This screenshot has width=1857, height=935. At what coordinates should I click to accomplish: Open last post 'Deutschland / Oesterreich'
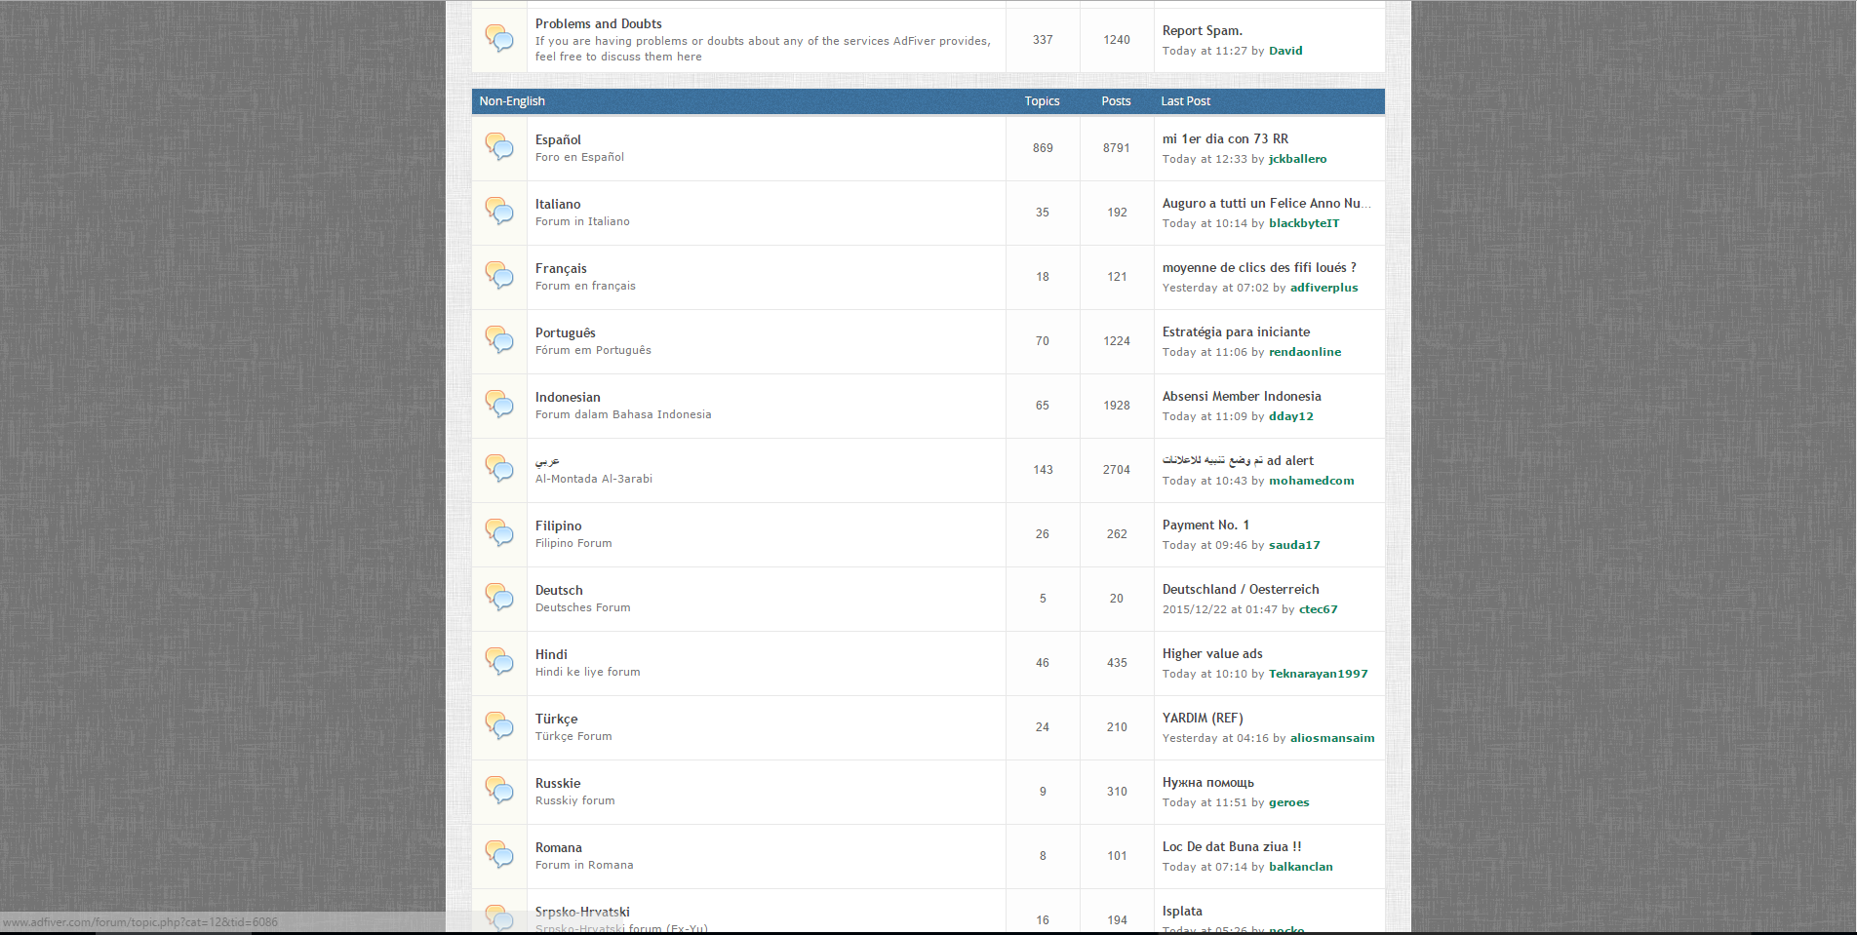pyautogui.click(x=1241, y=589)
